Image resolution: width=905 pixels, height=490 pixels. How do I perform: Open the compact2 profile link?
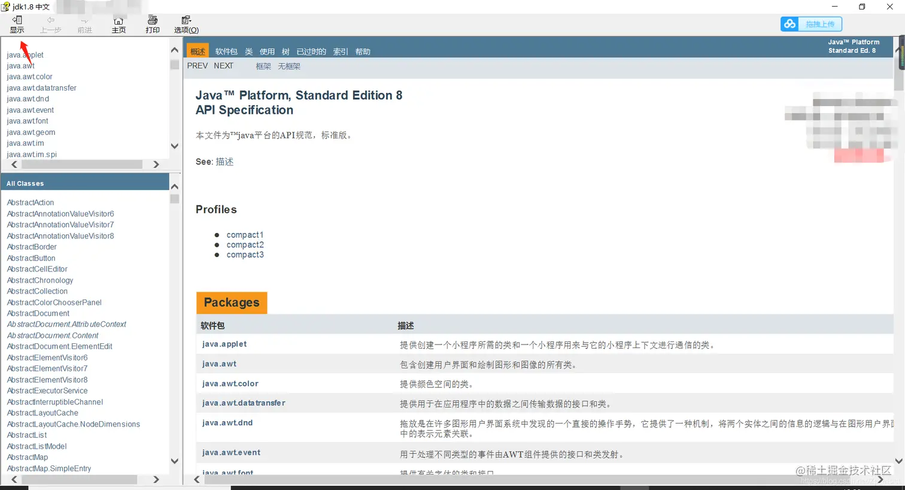[245, 245]
